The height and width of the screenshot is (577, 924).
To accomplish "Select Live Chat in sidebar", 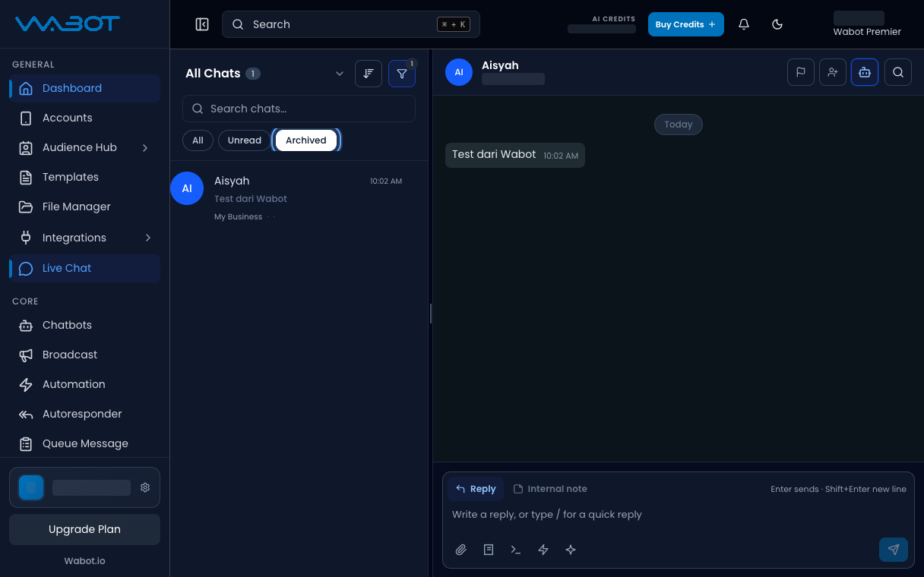I will tap(84, 268).
